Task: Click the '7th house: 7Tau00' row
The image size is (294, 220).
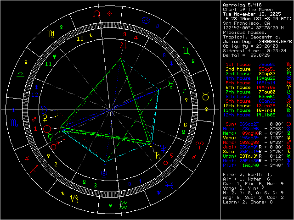Action: [250, 92]
